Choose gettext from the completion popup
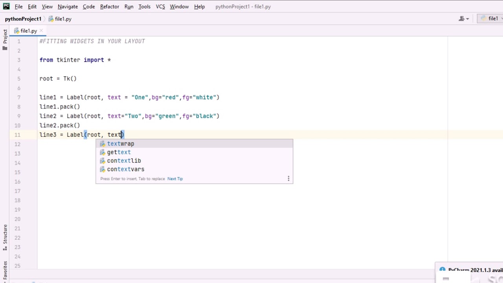The width and height of the screenshot is (503, 283). click(x=194, y=153)
